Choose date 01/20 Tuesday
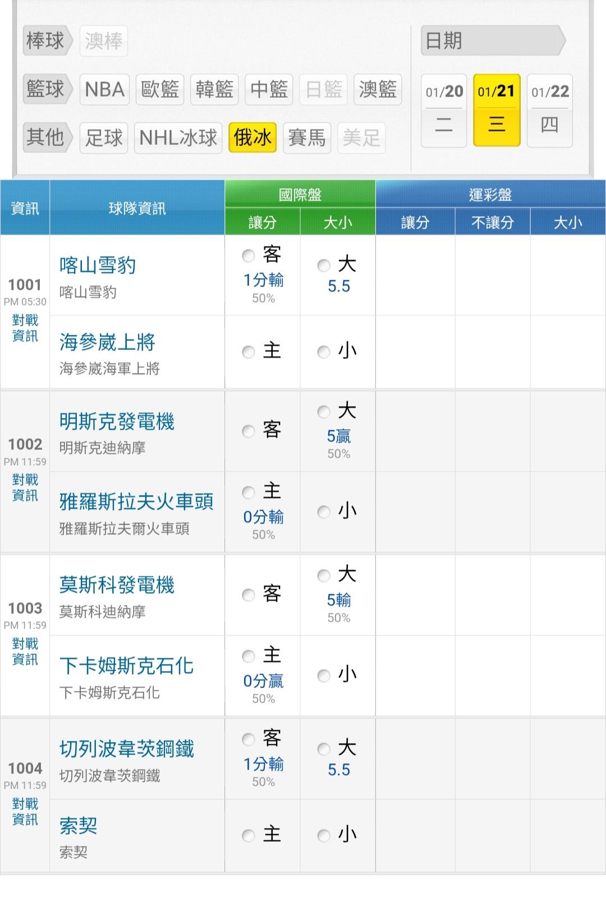The image size is (606, 897). [444, 110]
